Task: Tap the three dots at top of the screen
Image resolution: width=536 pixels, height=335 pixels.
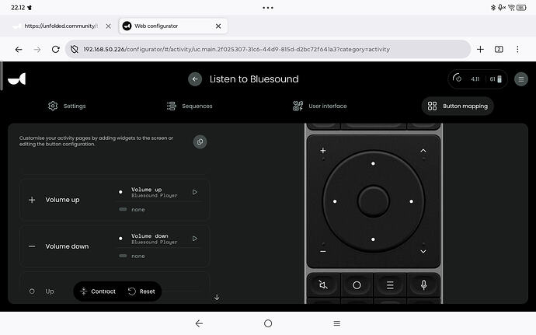Action: [x=268, y=8]
